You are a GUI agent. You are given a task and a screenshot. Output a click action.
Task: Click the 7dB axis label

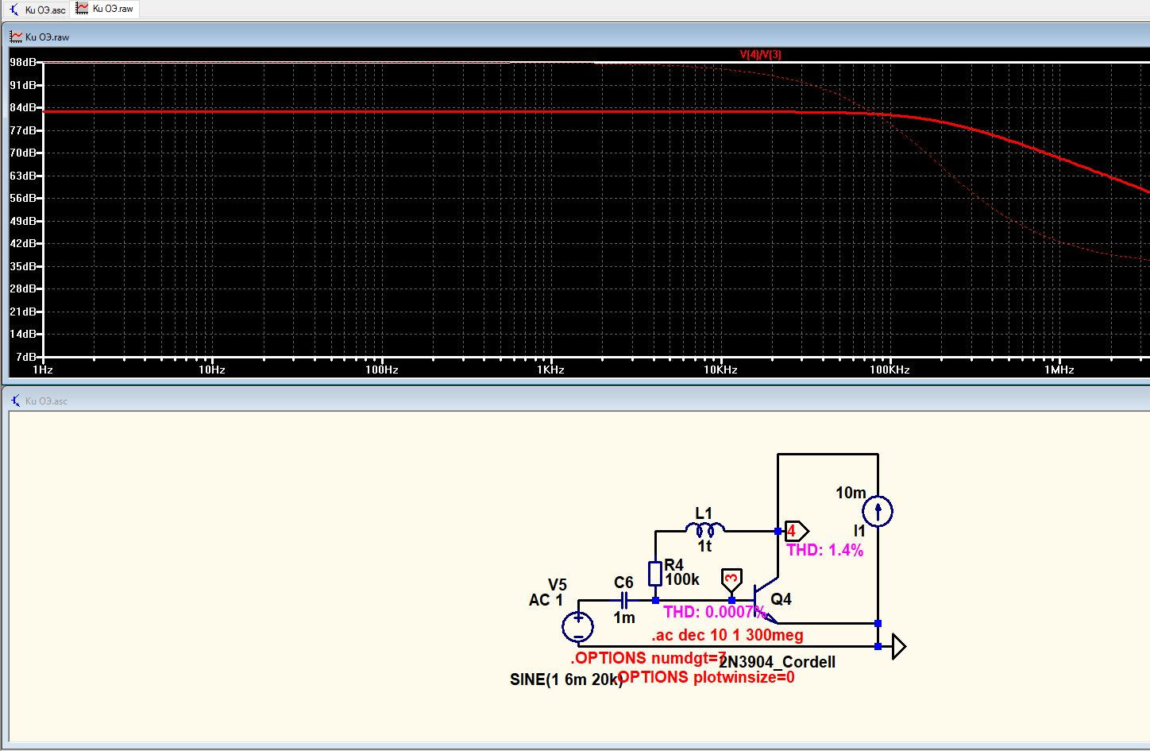(25, 357)
